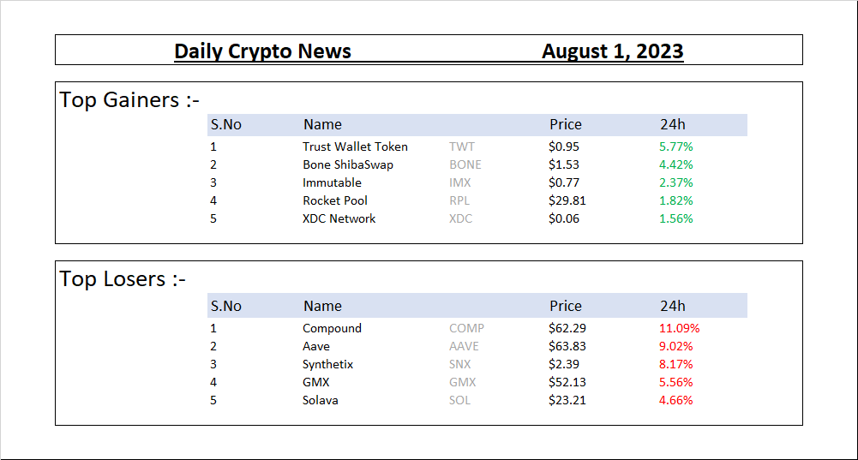Select the 11.09% Compound loss value
Screen dimensions: 858x460
679,328
